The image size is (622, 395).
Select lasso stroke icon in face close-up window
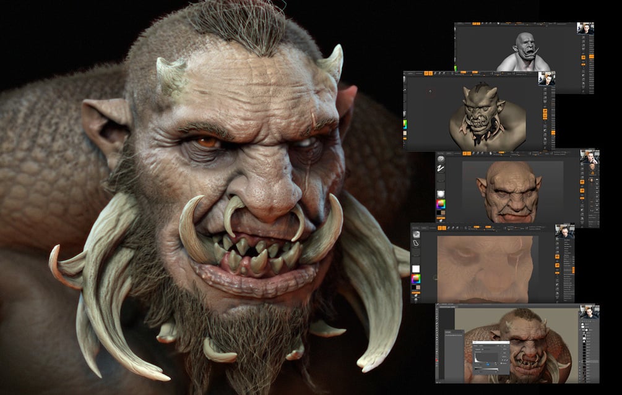[416, 244]
